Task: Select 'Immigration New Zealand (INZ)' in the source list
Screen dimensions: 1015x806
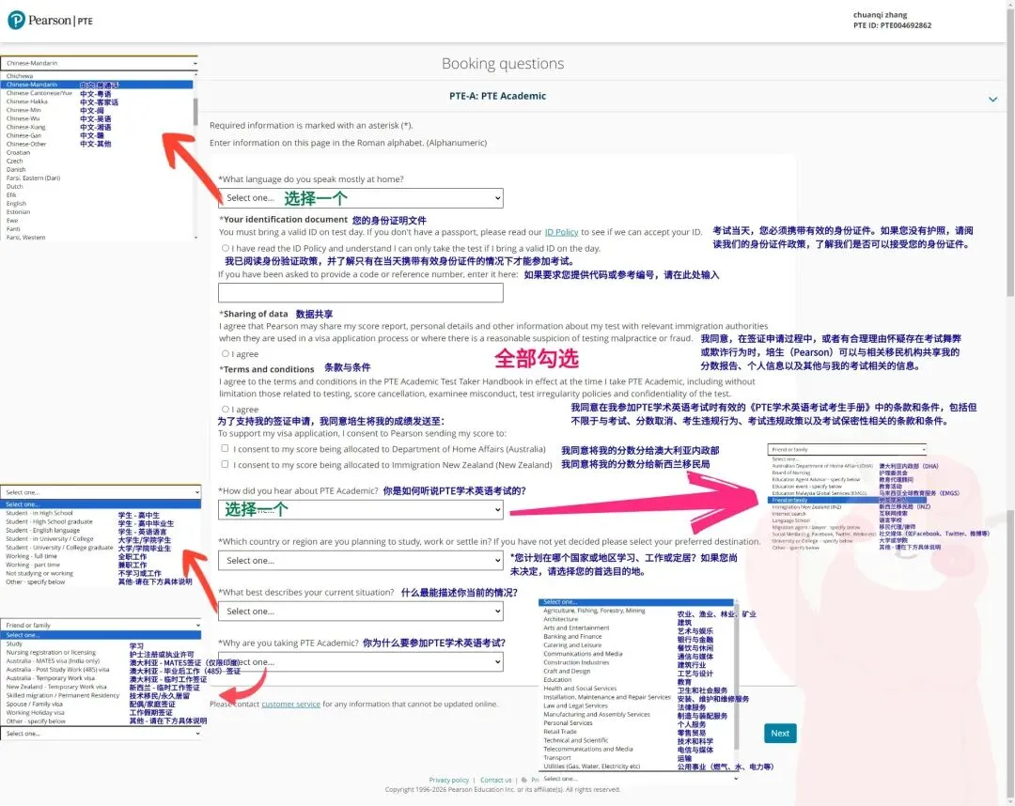Action: [806, 507]
